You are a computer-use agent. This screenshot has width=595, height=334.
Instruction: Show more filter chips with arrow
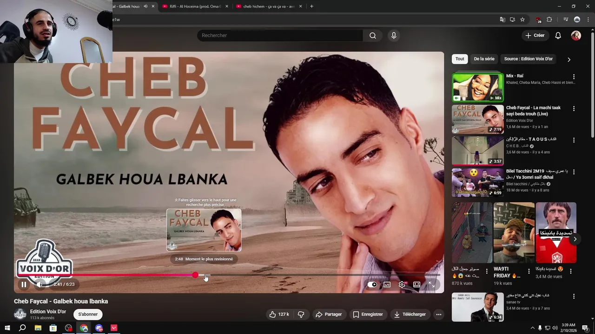coord(569,59)
